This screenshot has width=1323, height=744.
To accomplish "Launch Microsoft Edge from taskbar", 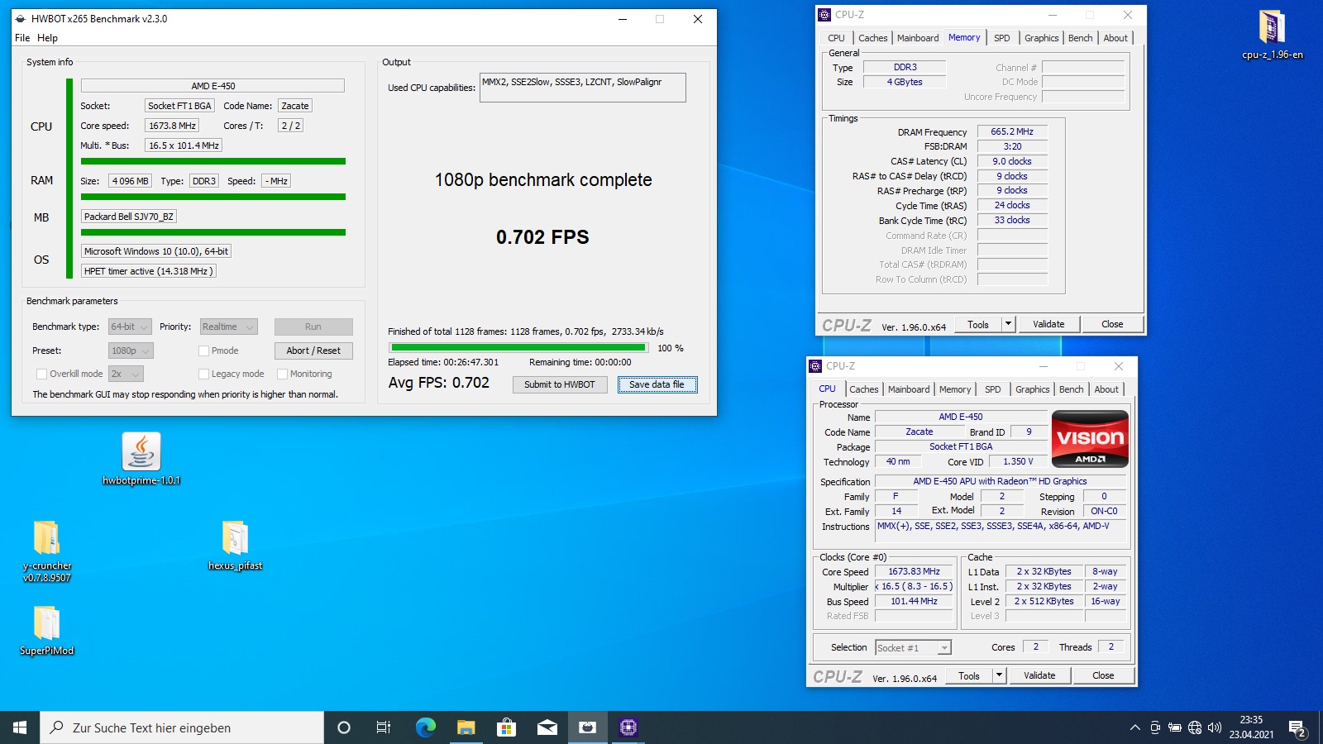I will tap(425, 727).
